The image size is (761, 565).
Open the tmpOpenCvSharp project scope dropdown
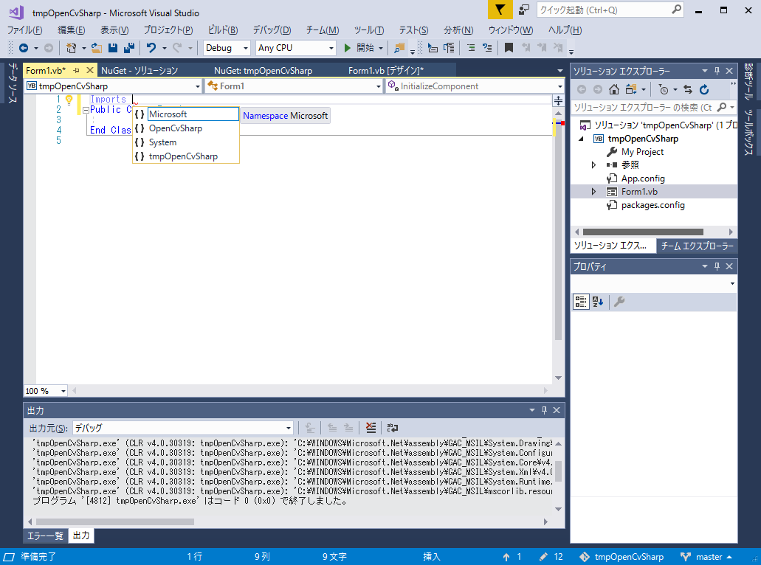(x=113, y=86)
